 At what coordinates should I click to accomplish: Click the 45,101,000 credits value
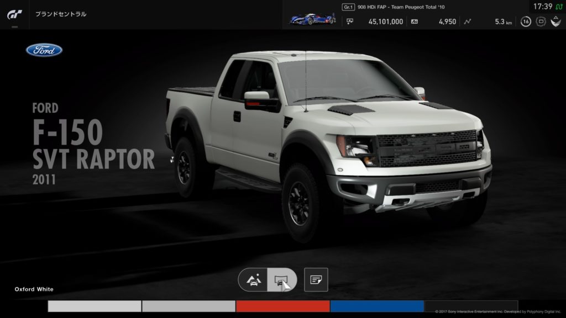385,22
